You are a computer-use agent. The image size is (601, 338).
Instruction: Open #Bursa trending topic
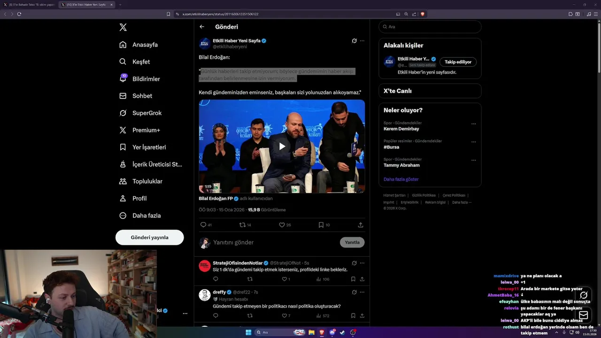(391, 147)
